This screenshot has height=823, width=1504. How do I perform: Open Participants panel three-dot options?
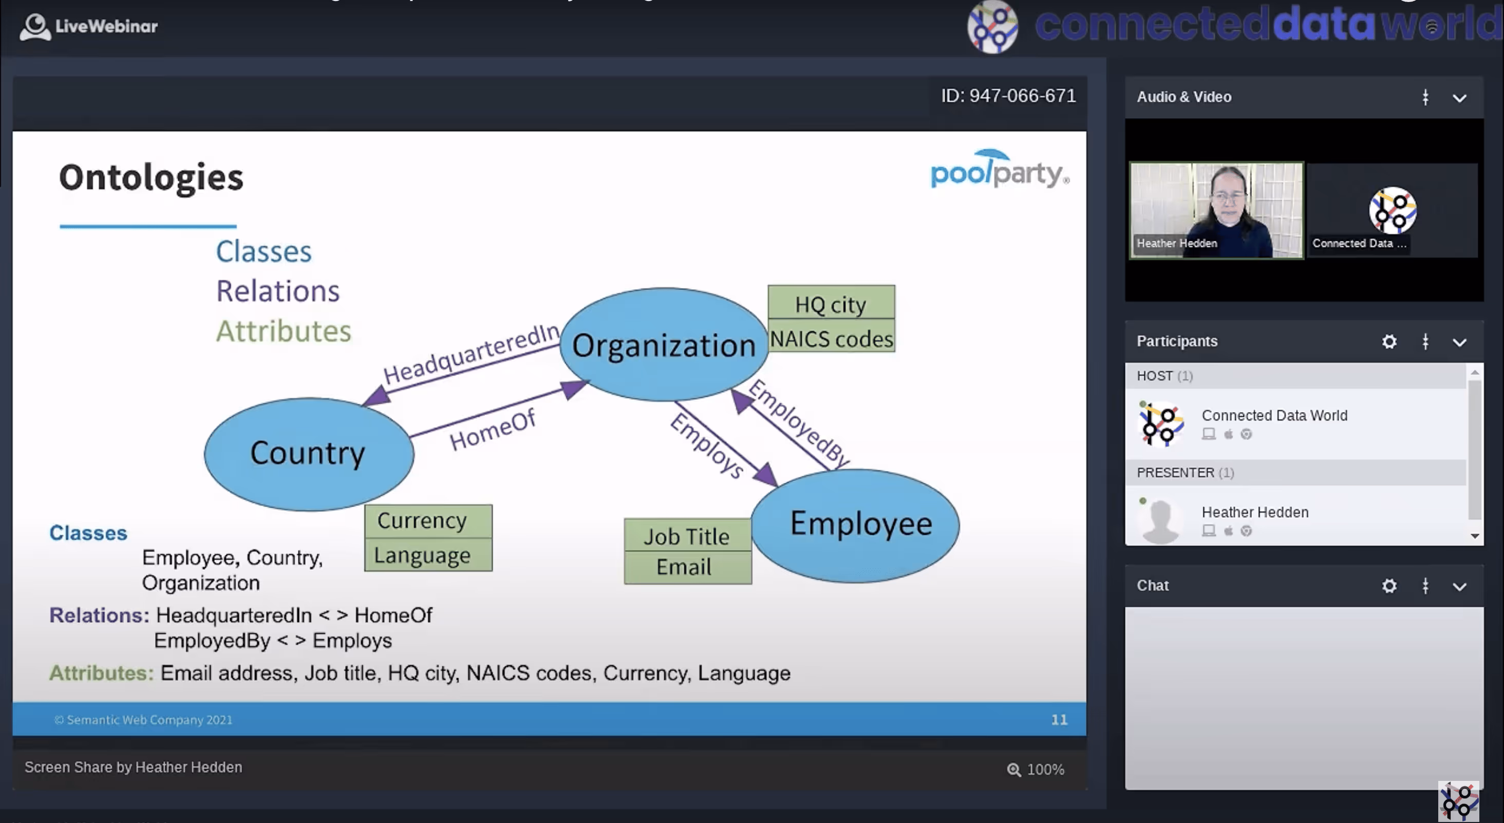click(1425, 342)
